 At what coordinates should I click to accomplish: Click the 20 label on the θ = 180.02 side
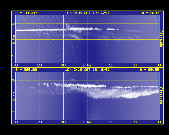coord(40,65)
